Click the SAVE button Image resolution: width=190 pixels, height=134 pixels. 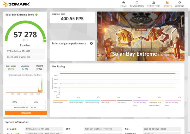[x=36, y=102]
